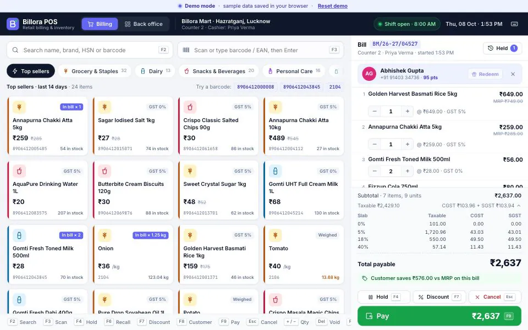Open the keyboard icon in the header
Image resolution: width=528 pixels, height=330 pixels.
pos(514,24)
